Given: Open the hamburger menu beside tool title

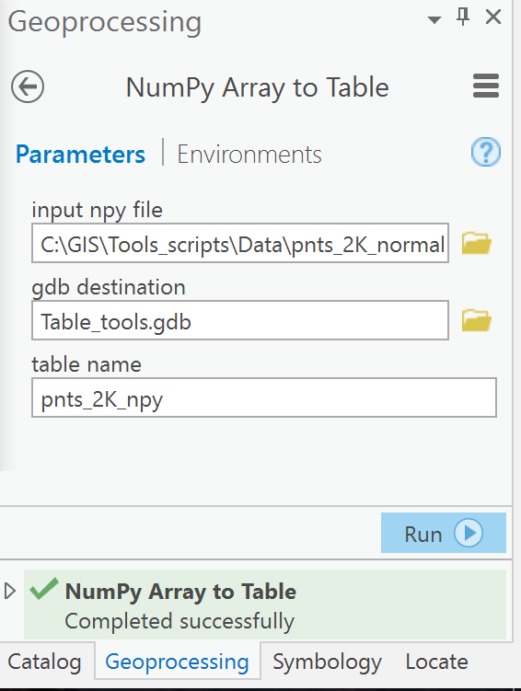Looking at the screenshot, I should (x=486, y=86).
